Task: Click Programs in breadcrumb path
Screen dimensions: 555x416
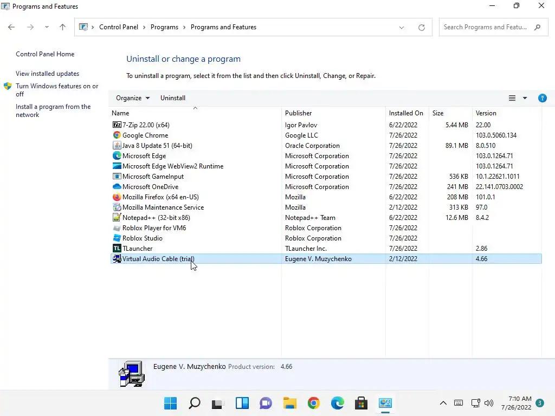Action: pos(164,27)
